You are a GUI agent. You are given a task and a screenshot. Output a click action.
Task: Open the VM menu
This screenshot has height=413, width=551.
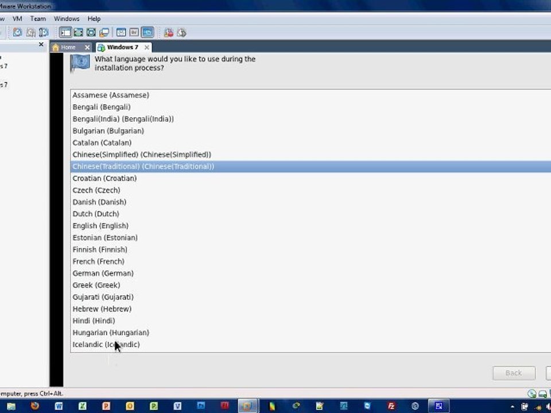17,18
